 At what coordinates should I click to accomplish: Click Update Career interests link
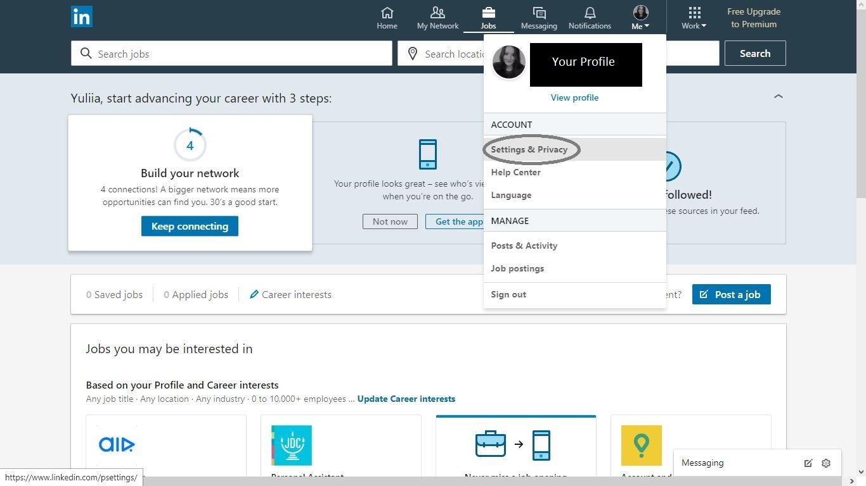pyautogui.click(x=406, y=399)
